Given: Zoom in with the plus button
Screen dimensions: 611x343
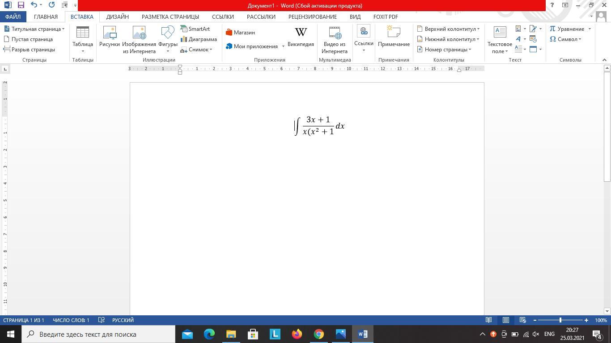Looking at the screenshot, I should click(x=586, y=320).
